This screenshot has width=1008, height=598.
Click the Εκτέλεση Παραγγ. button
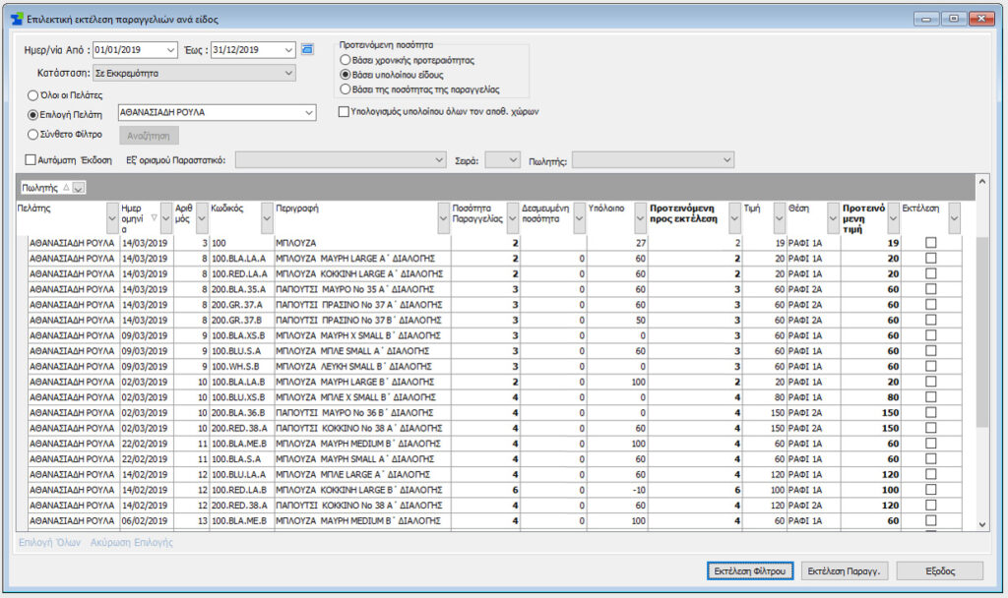(844, 570)
